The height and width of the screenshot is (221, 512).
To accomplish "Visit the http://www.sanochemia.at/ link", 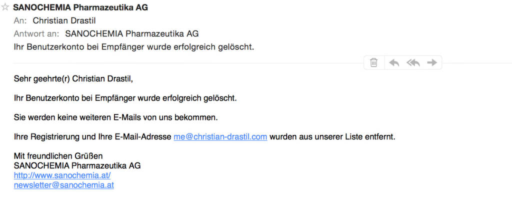I will [x=62, y=175].
